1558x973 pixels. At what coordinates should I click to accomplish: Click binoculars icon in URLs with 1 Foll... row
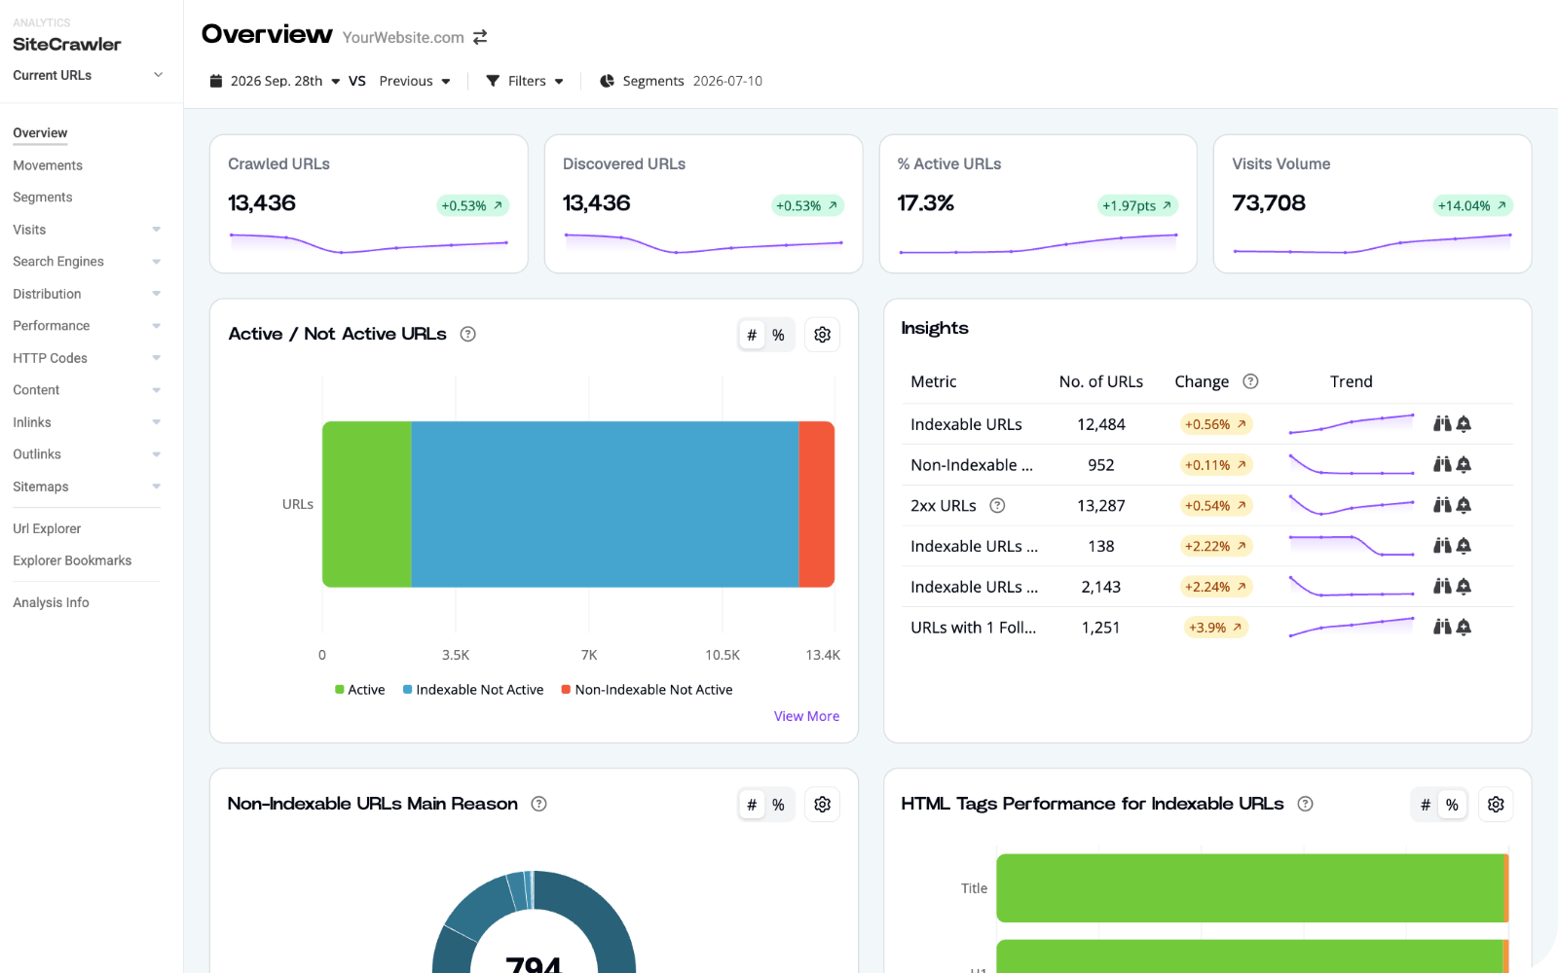(x=1442, y=627)
